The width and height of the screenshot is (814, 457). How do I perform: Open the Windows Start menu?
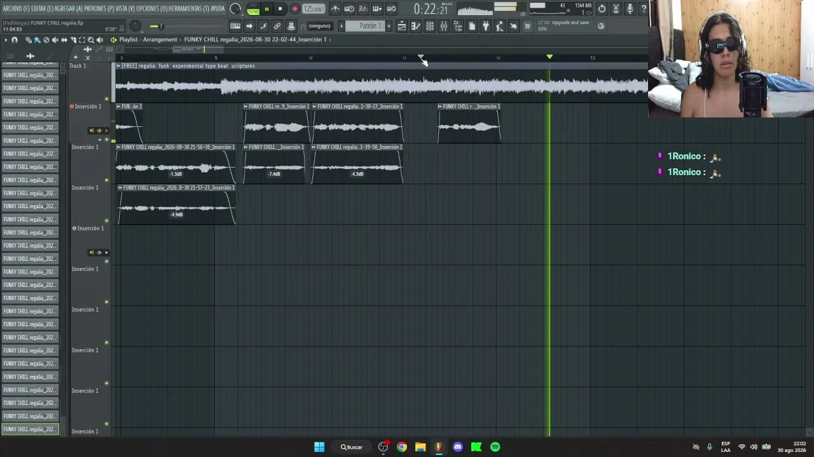319,447
